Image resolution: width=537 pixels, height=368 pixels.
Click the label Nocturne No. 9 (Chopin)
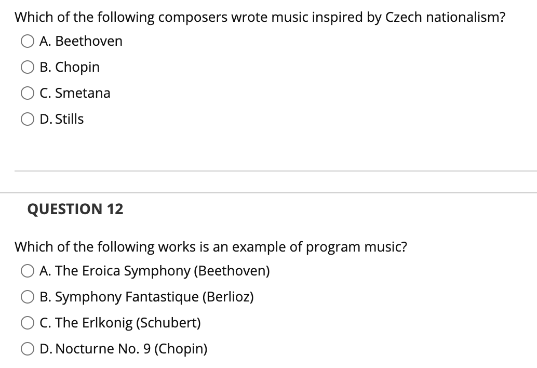(x=123, y=349)
